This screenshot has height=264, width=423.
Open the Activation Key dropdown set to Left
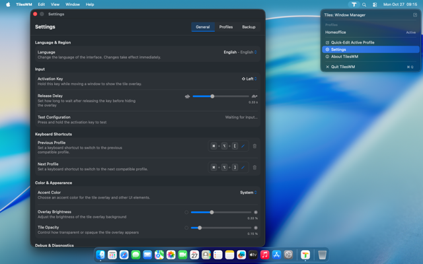(249, 79)
